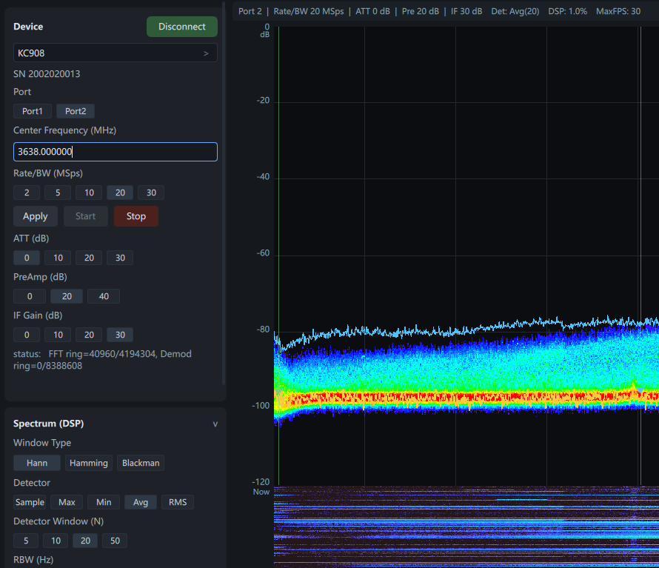Image resolution: width=659 pixels, height=568 pixels.
Task: Select the RMS detector
Action: (x=177, y=501)
